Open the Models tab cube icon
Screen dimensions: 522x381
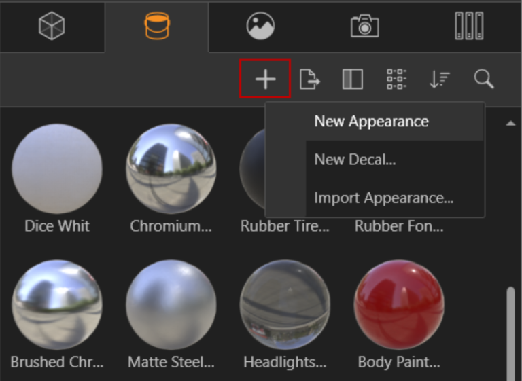[52, 26]
